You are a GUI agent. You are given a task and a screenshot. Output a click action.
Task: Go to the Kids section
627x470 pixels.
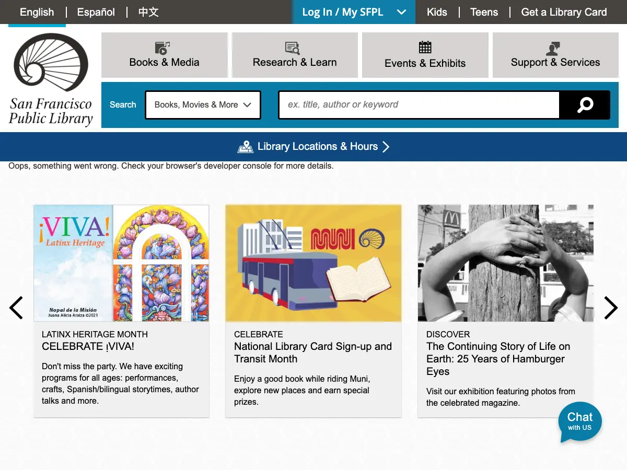point(437,12)
